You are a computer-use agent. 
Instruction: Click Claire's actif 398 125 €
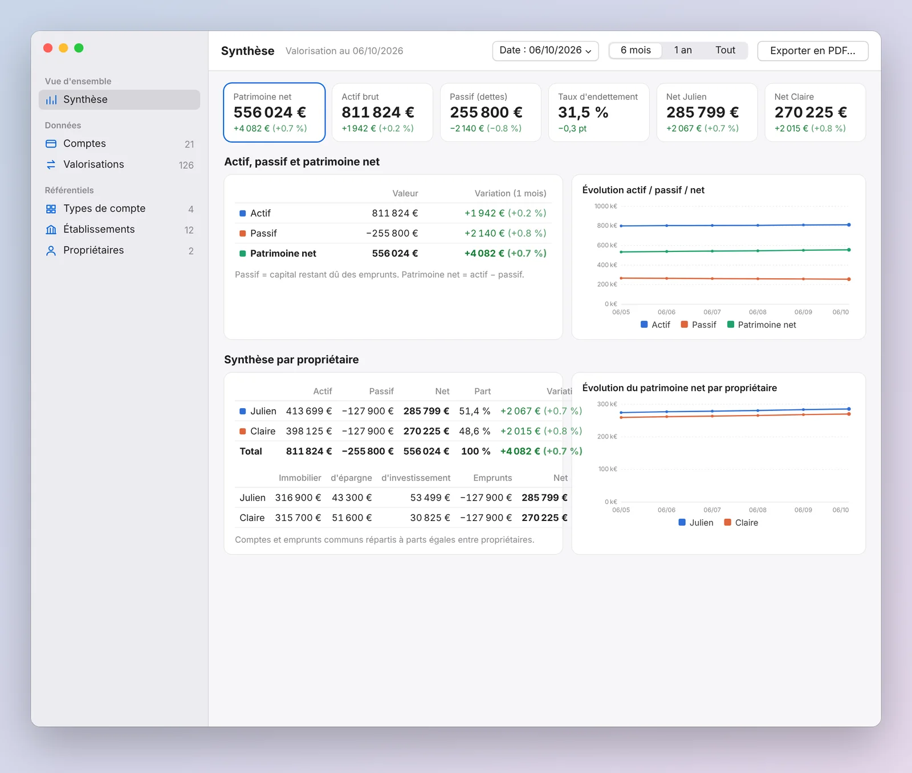309,432
